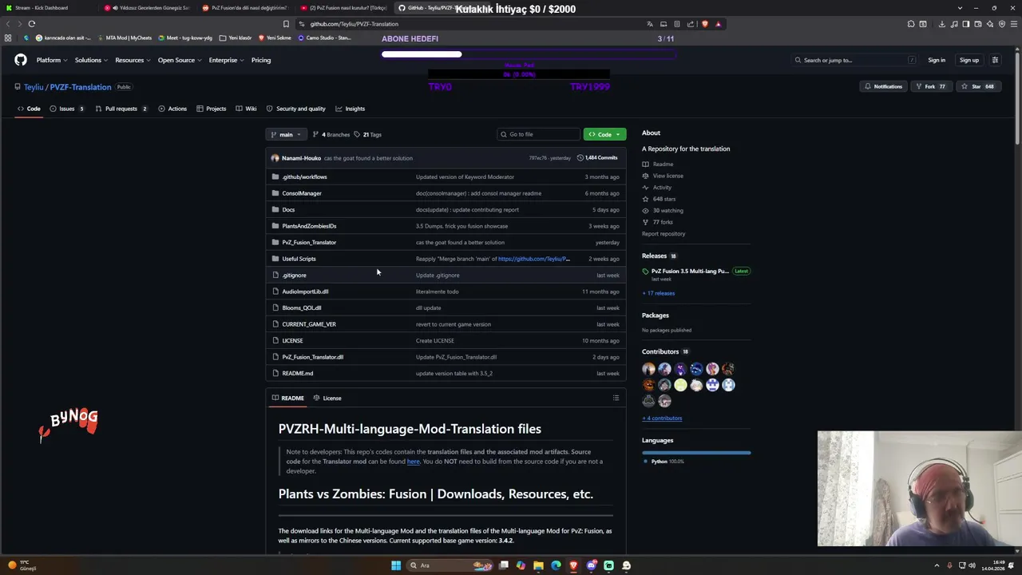
Task: Expand the Platform menu in header
Action: click(x=51, y=60)
